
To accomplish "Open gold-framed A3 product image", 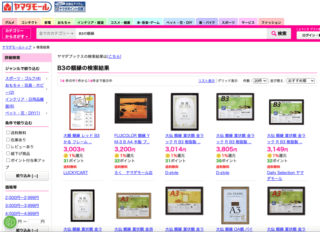I will pyautogui.click(x=133, y=206).
